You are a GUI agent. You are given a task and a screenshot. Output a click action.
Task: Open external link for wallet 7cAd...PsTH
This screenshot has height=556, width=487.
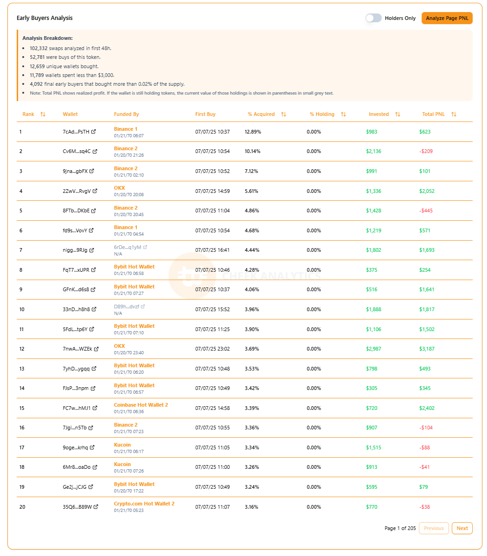click(x=94, y=132)
